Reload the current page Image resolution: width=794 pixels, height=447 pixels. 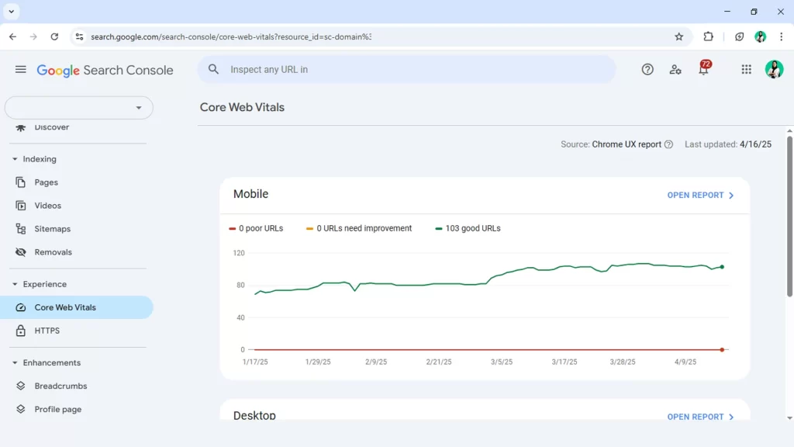click(x=54, y=36)
